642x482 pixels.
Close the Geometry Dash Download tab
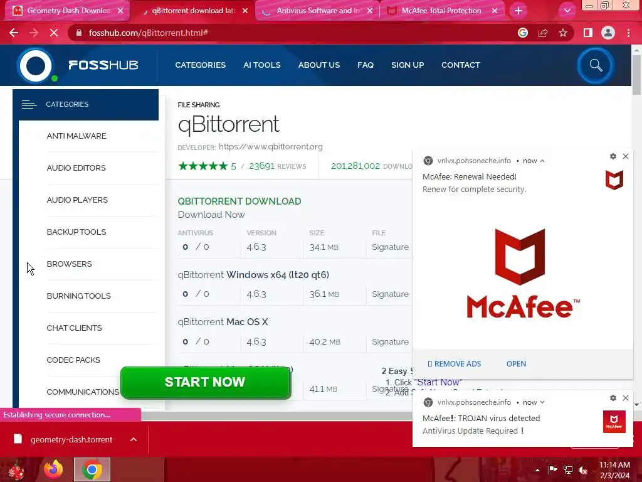pyautogui.click(x=120, y=11)
